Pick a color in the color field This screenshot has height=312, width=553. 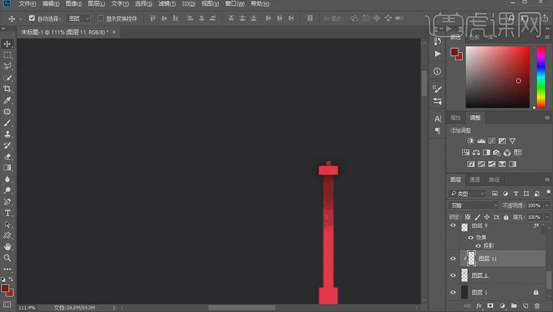pos(498,77)
